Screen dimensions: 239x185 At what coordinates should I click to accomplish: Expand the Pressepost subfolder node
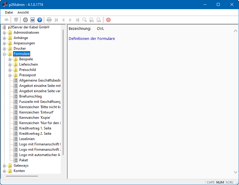pos(10,75)
